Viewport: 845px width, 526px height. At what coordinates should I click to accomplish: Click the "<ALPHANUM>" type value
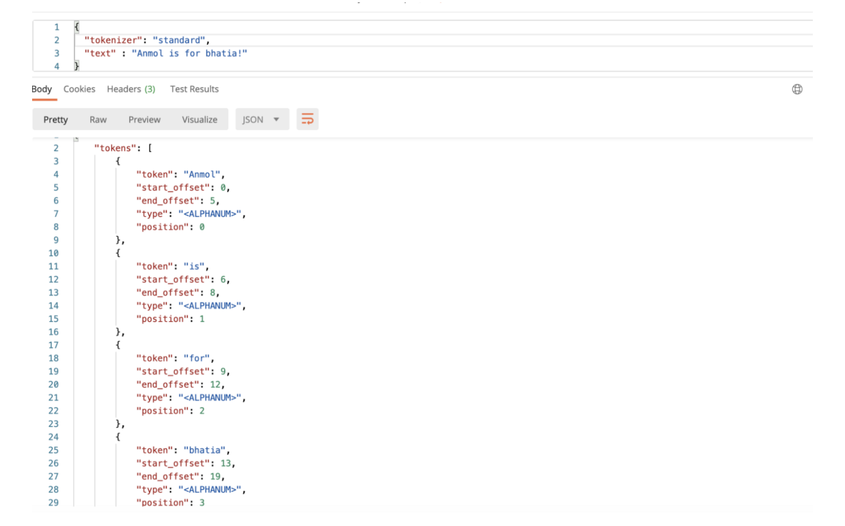(x=211, y=213)
